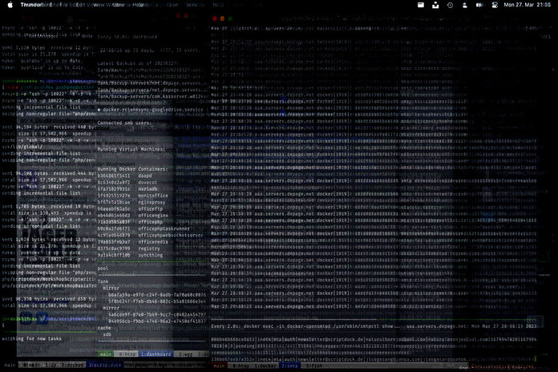Switch to the 3:fish tmux tab
This screenshot has width=558, height=372.
[314, 366]
